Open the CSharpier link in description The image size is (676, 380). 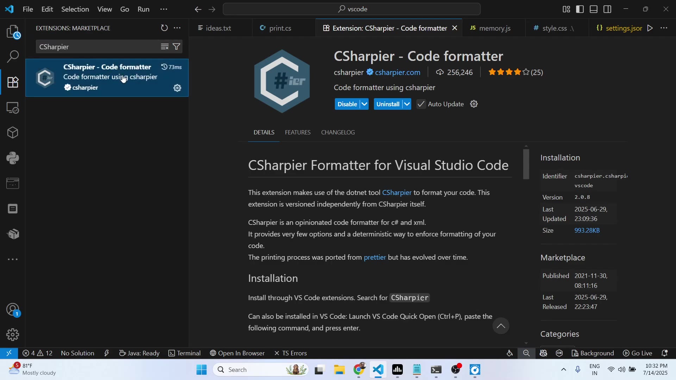tap(397, 193)
